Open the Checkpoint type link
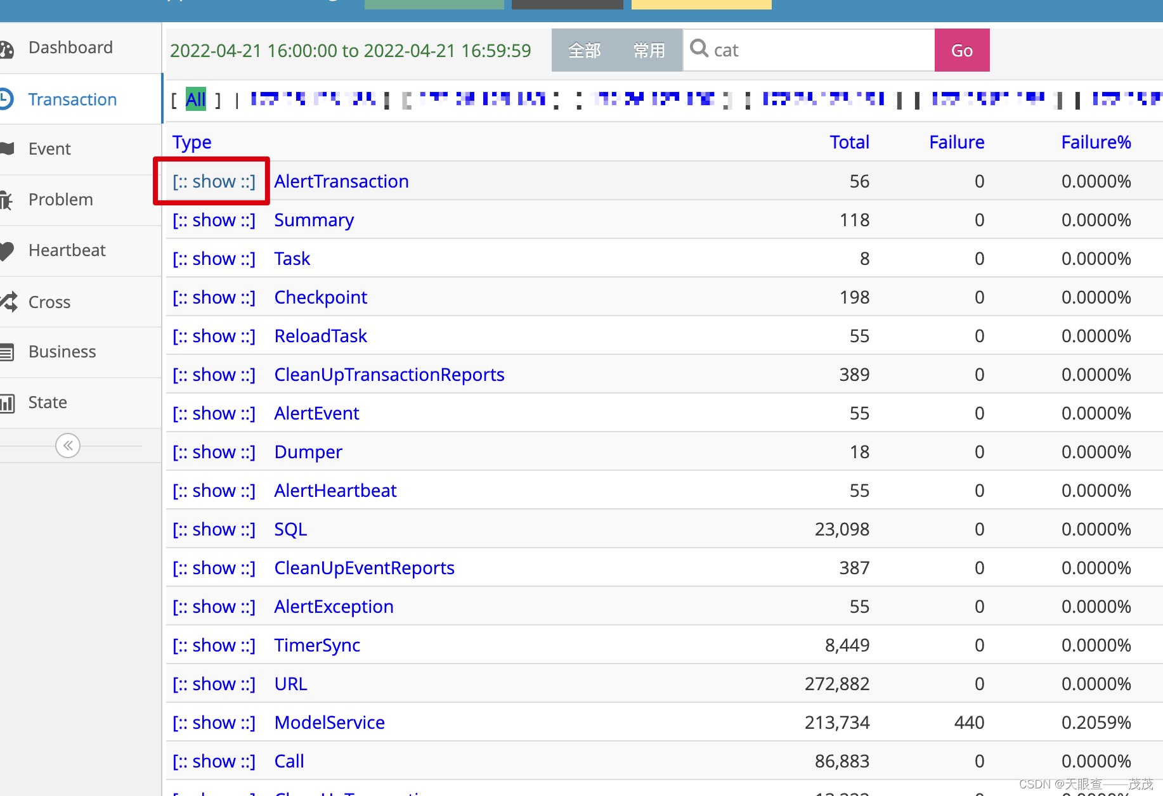The width and height of the screenshot is (1163, 796). pos(320,297)
